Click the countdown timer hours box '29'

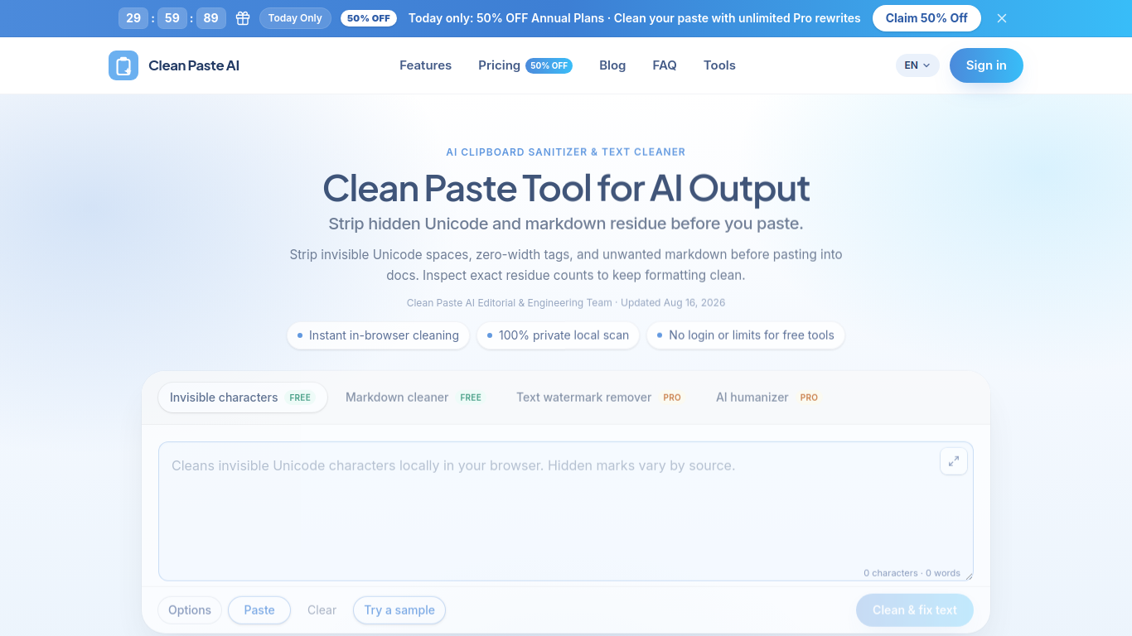[133, 18]
